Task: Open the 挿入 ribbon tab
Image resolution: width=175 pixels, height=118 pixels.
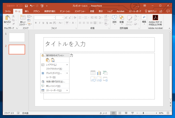Action: [x=27, y=11]
